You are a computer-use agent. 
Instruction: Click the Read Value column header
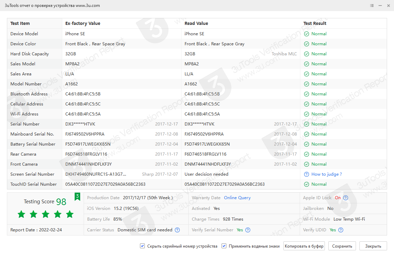[x=196, y=24]
